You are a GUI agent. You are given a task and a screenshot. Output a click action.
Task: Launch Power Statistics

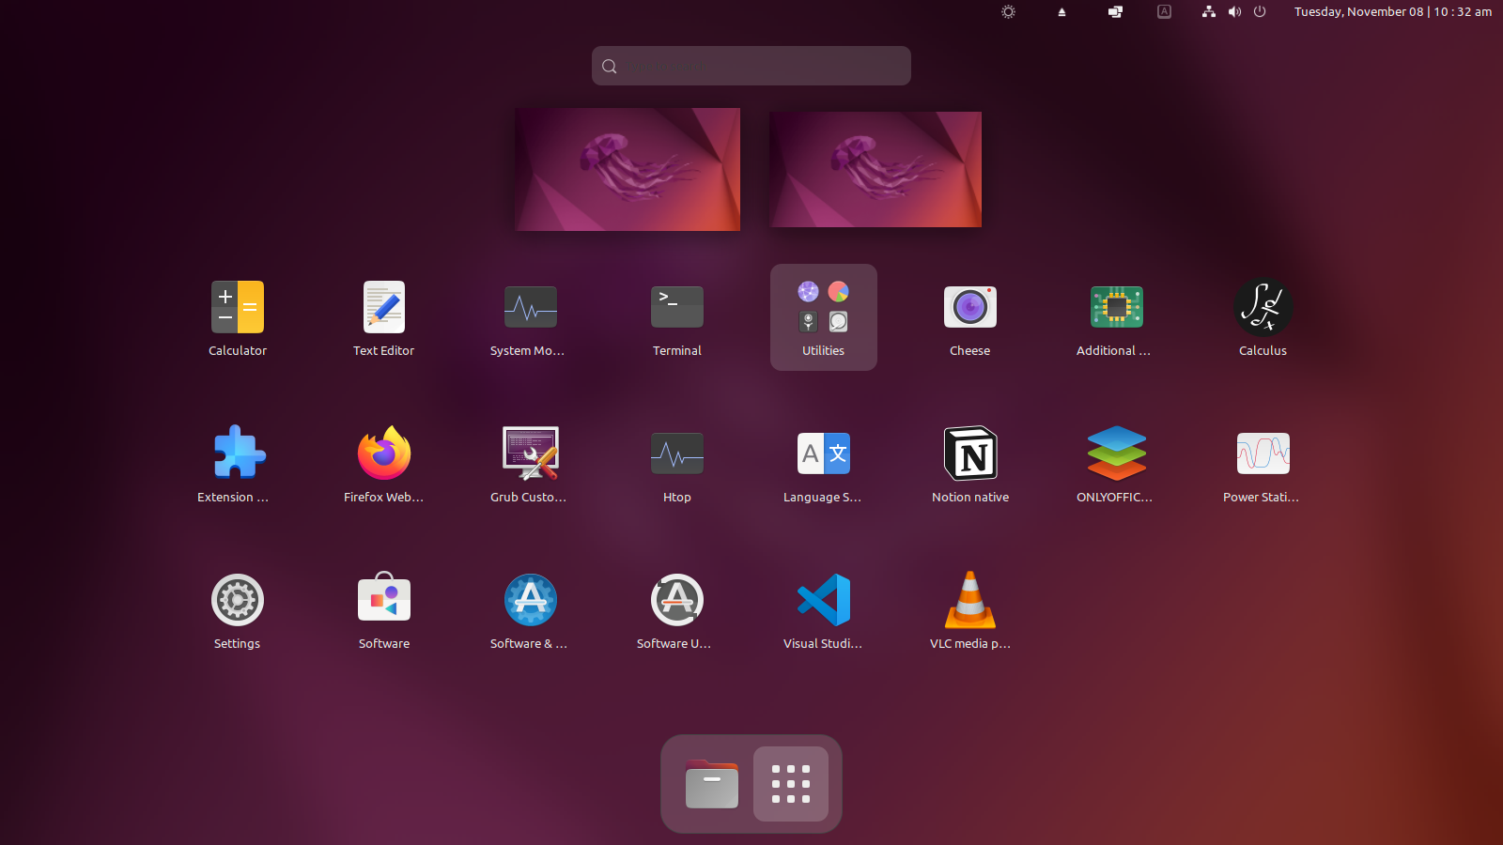point(1263,464)
